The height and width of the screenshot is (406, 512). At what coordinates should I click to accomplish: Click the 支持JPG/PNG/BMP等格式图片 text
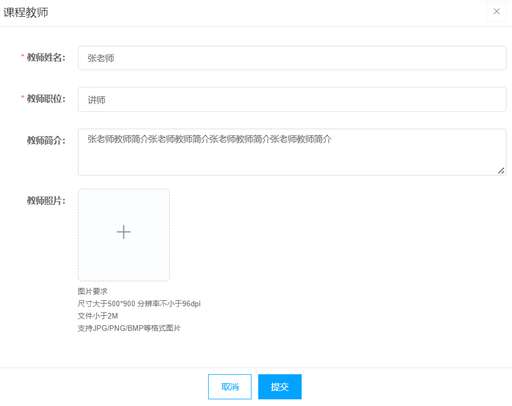[x=129, y=328]
